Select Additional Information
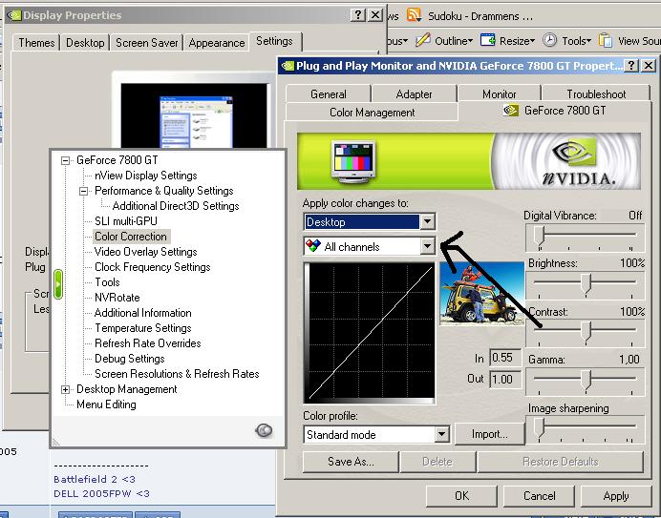The height and width of the screenshot is (518, 661). [x=143, y=313]
